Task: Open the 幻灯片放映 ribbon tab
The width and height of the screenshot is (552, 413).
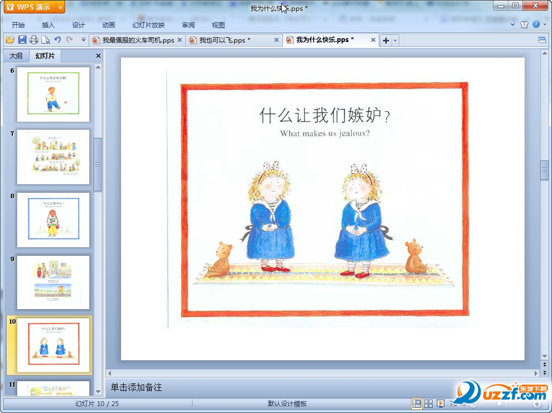Action: (x=148, y=25)
